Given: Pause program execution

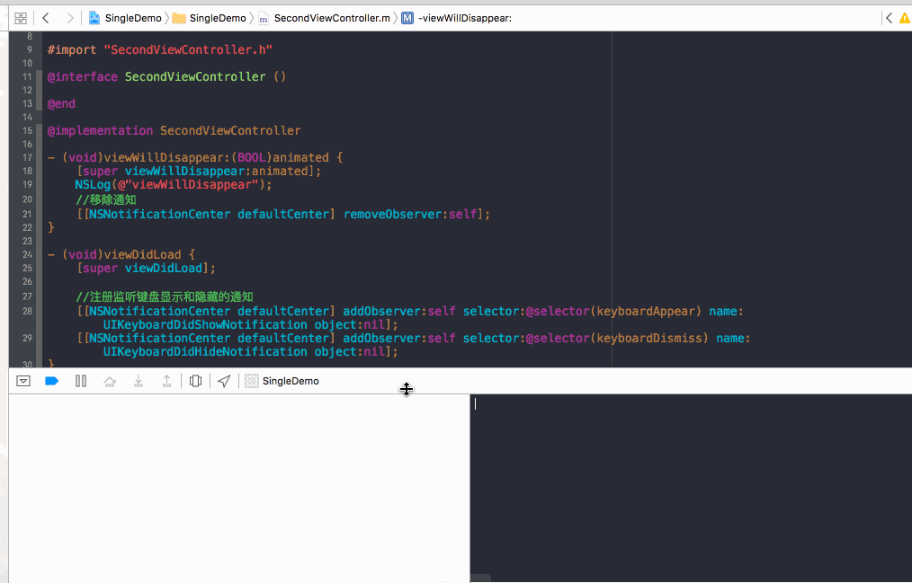Looking at the screenshot, I should point(81,381).
